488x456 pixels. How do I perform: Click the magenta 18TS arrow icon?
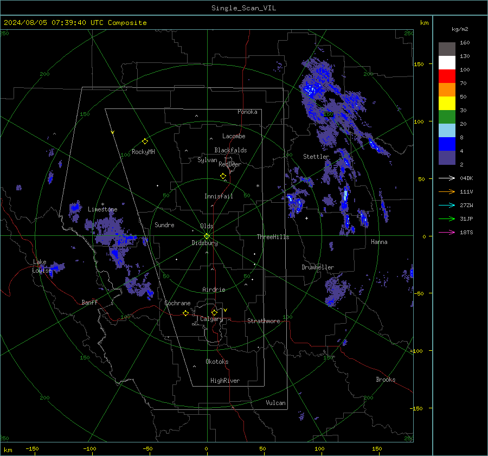click(447, 232)
